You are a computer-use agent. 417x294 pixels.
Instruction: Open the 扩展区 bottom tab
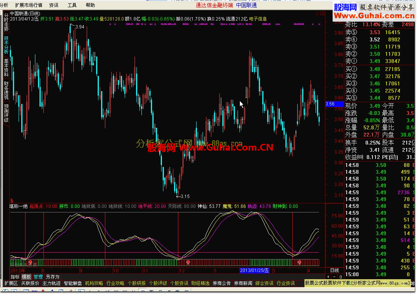[11, 283]
